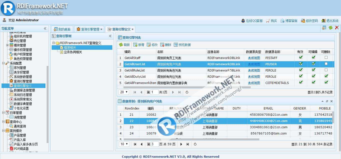This screenshot has height=159, width=341.
Task: Click the red X close-tabs icon
Action: point(337,28)
